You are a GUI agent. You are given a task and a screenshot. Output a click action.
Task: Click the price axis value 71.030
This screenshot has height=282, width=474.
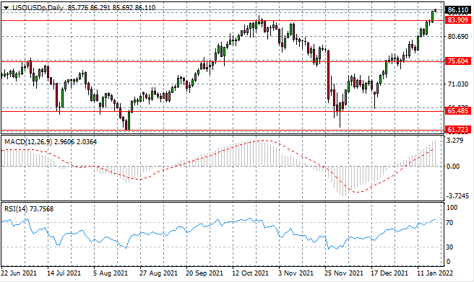[x=458, y=84]
